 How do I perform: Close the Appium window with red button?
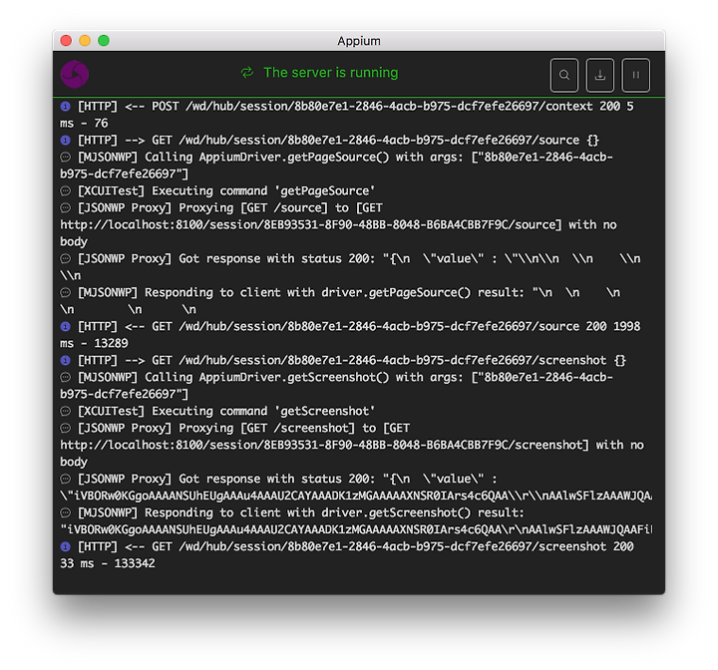[66, 41]
